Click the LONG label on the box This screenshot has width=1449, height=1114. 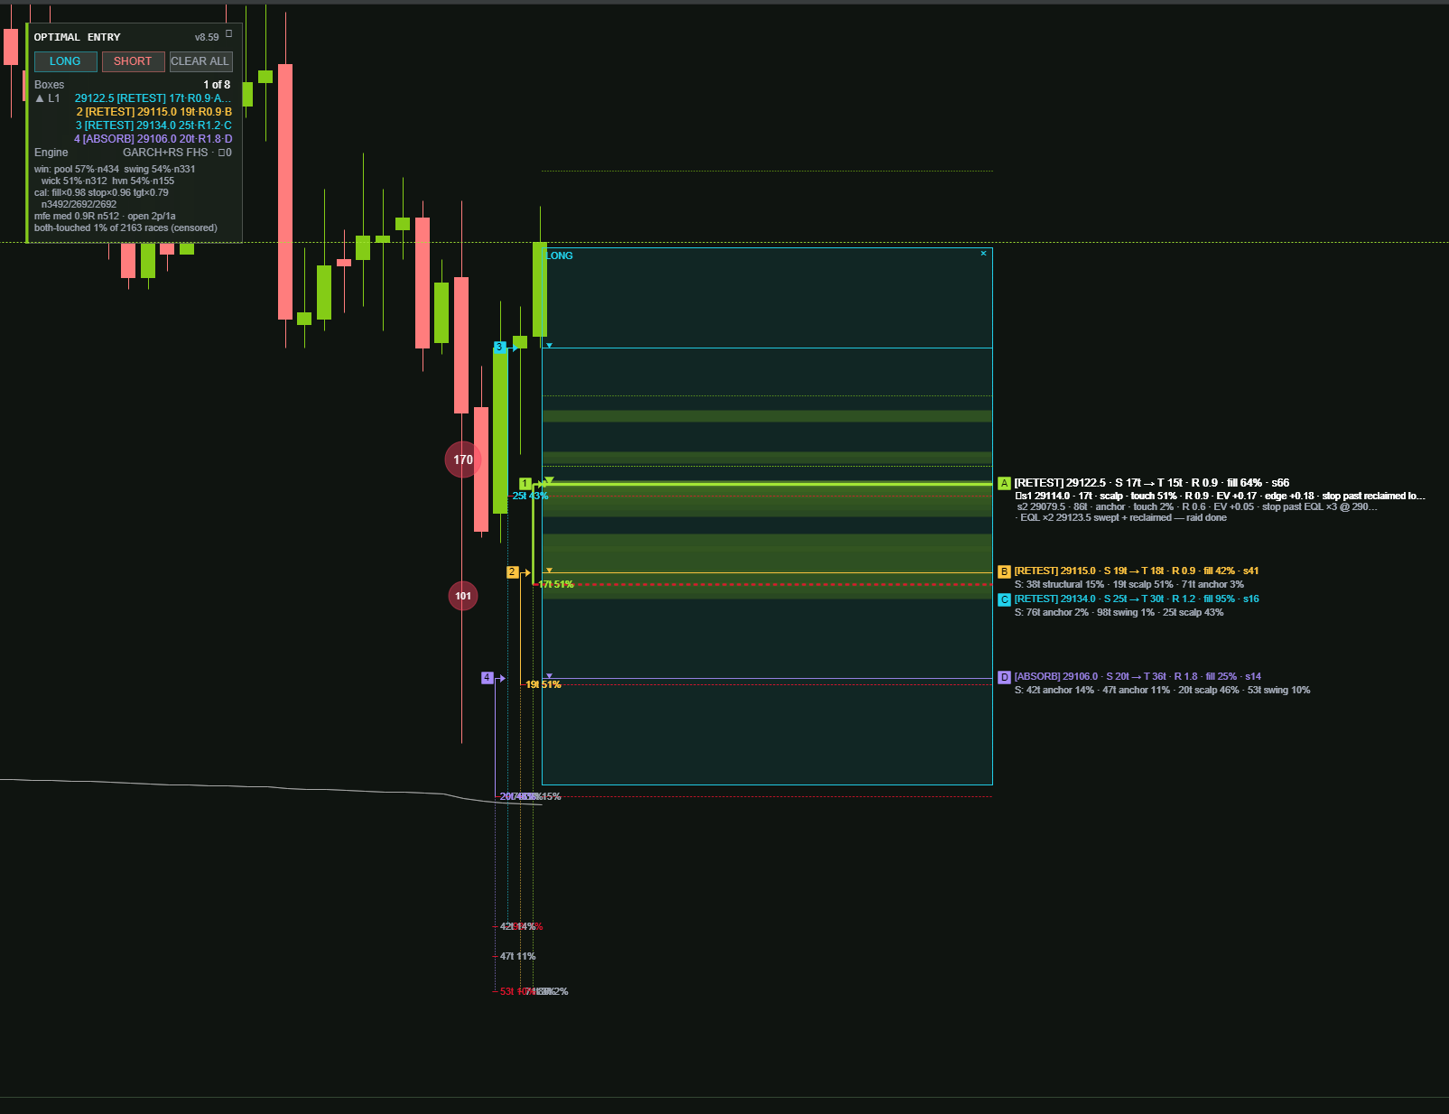(559, 255)
